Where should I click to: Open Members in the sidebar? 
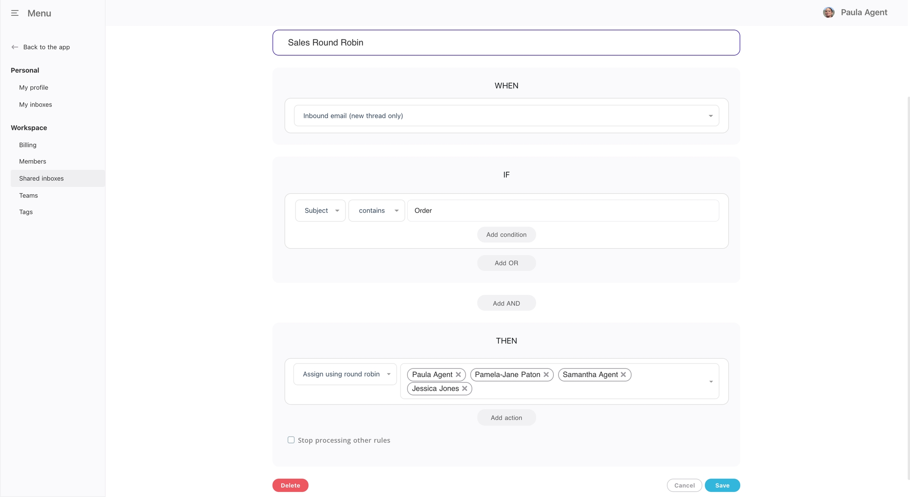(32, 161)
